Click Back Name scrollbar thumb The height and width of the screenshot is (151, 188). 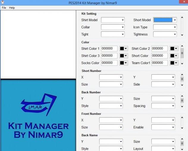(182, 143)
